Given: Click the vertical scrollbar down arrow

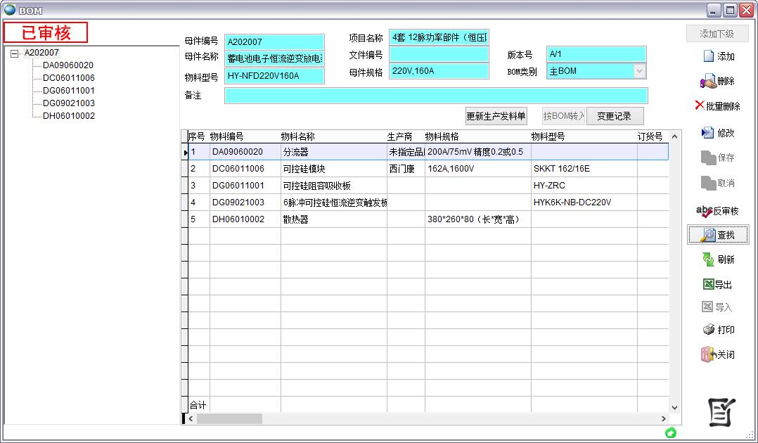Looking at the screenshot, I should click(675, 407).
